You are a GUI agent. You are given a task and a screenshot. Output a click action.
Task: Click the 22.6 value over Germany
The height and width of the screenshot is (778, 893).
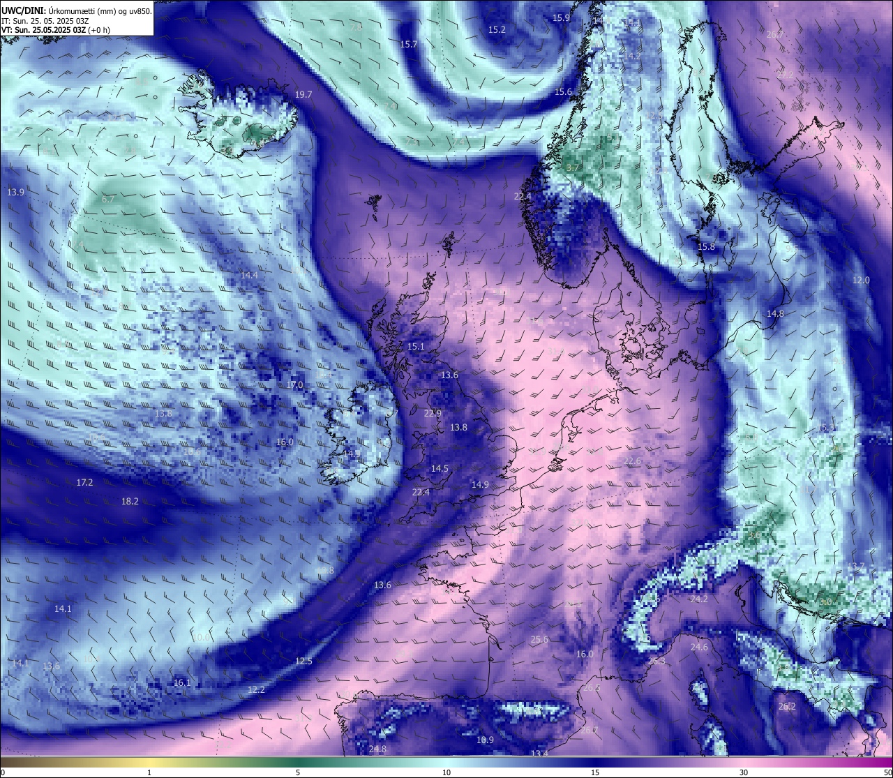point(632,461)
